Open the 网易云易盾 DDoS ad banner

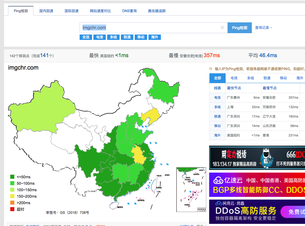[257, 212]
